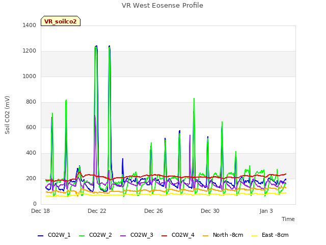Click the VR_soilco2 label tag

(x=61, y=21)
